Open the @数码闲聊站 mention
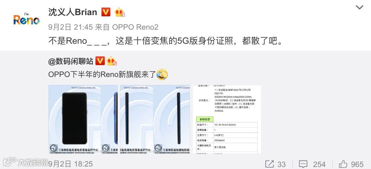This screenshot has width=371, height=169. 71,61
